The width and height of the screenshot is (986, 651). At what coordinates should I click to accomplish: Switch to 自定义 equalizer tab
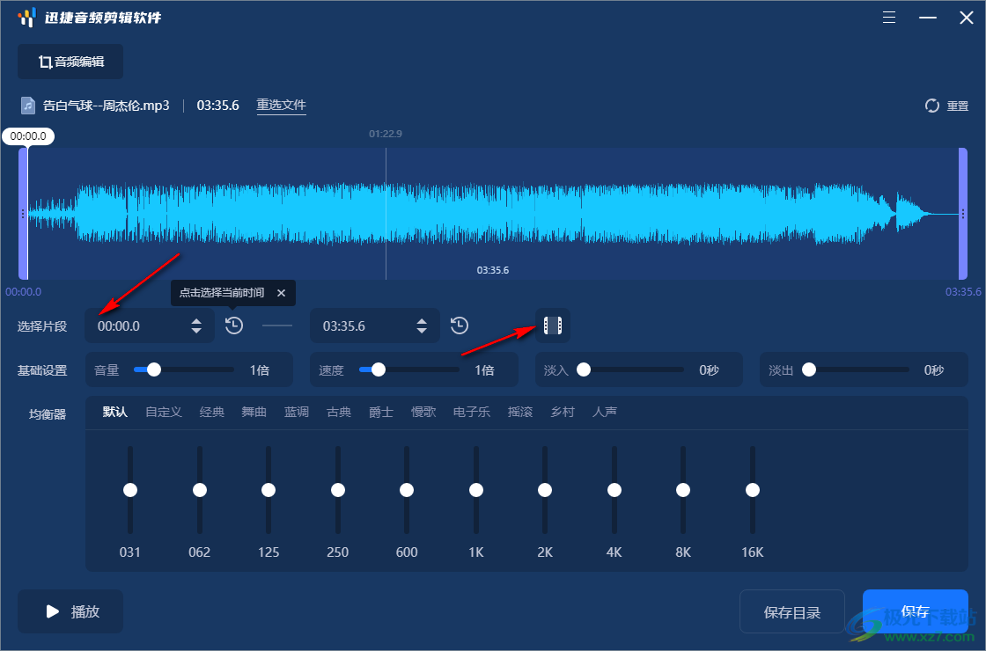[x=164, y=412]
